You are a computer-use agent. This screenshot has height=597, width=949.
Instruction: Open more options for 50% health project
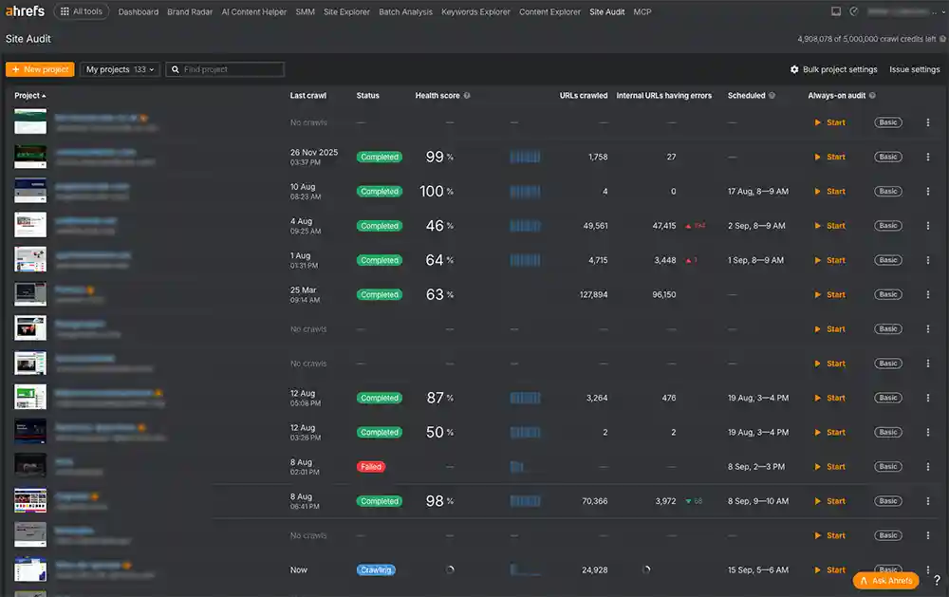point(928,432)
